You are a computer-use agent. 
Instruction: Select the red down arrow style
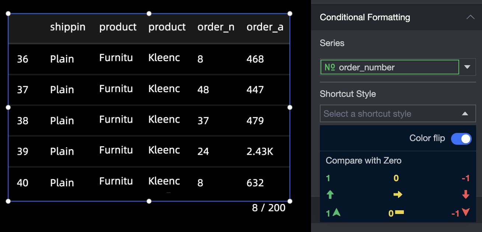pos(466,195)
